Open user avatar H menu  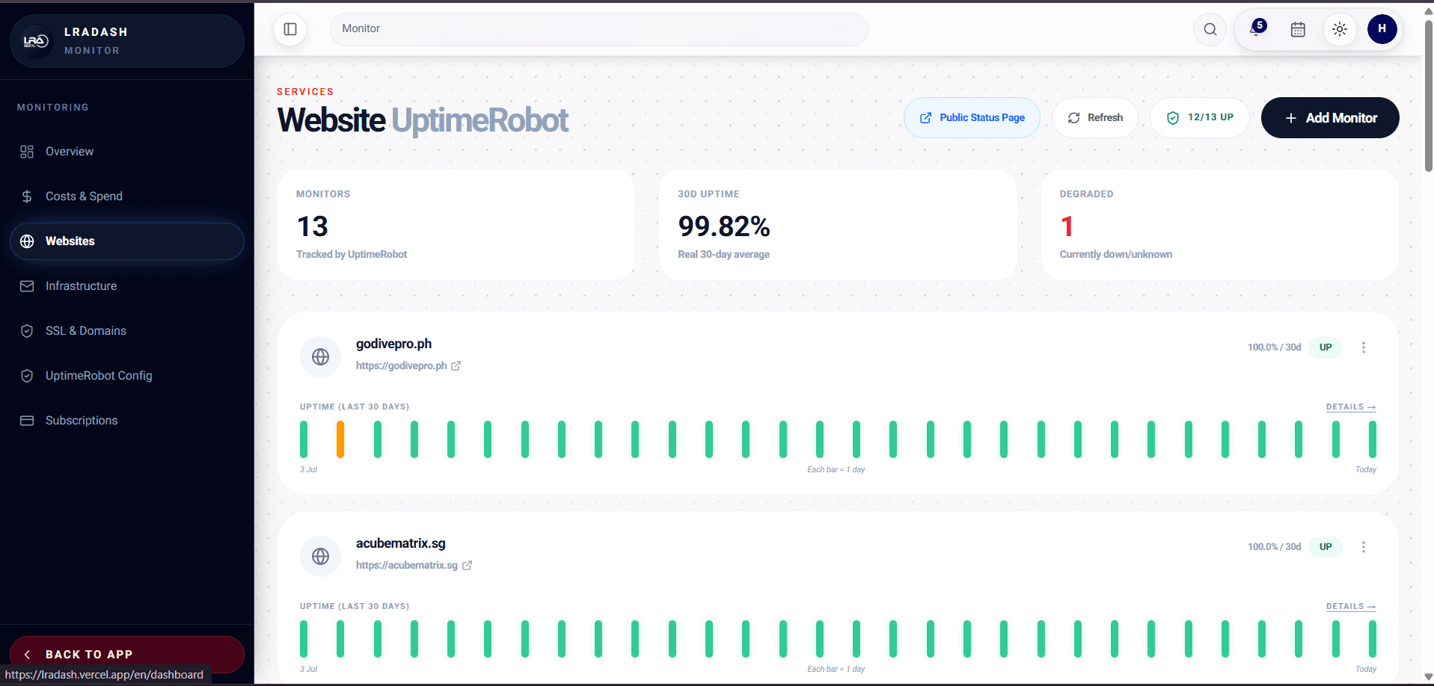pyautogui.click(x=1382, y=29)
